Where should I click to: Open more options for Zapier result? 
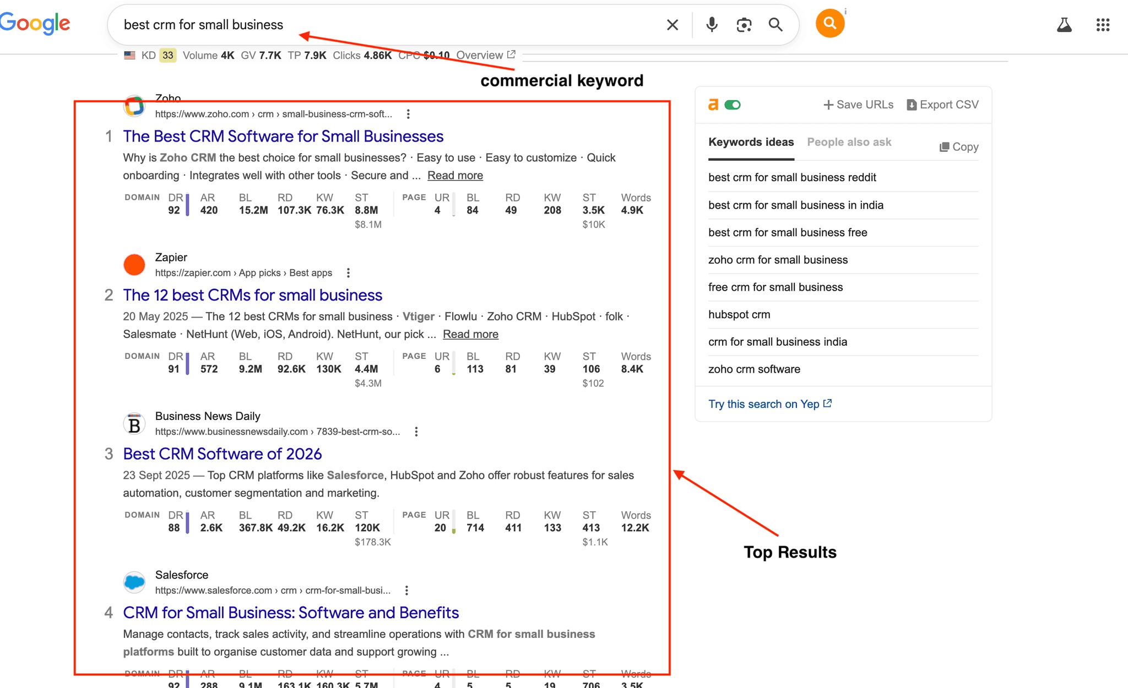click(x=348, y=273)
